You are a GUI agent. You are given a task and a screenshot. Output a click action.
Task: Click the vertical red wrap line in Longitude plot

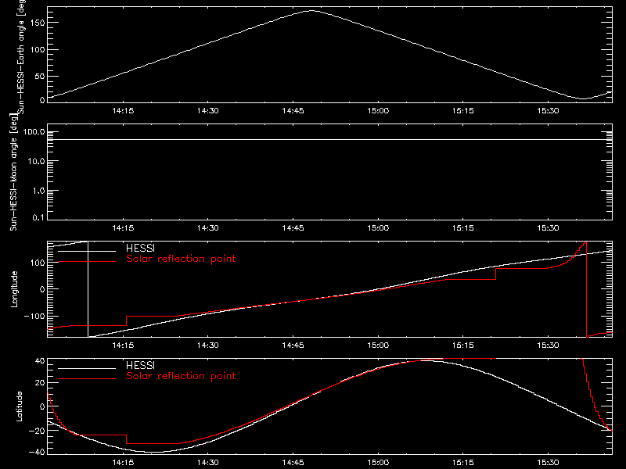point(586,289)
